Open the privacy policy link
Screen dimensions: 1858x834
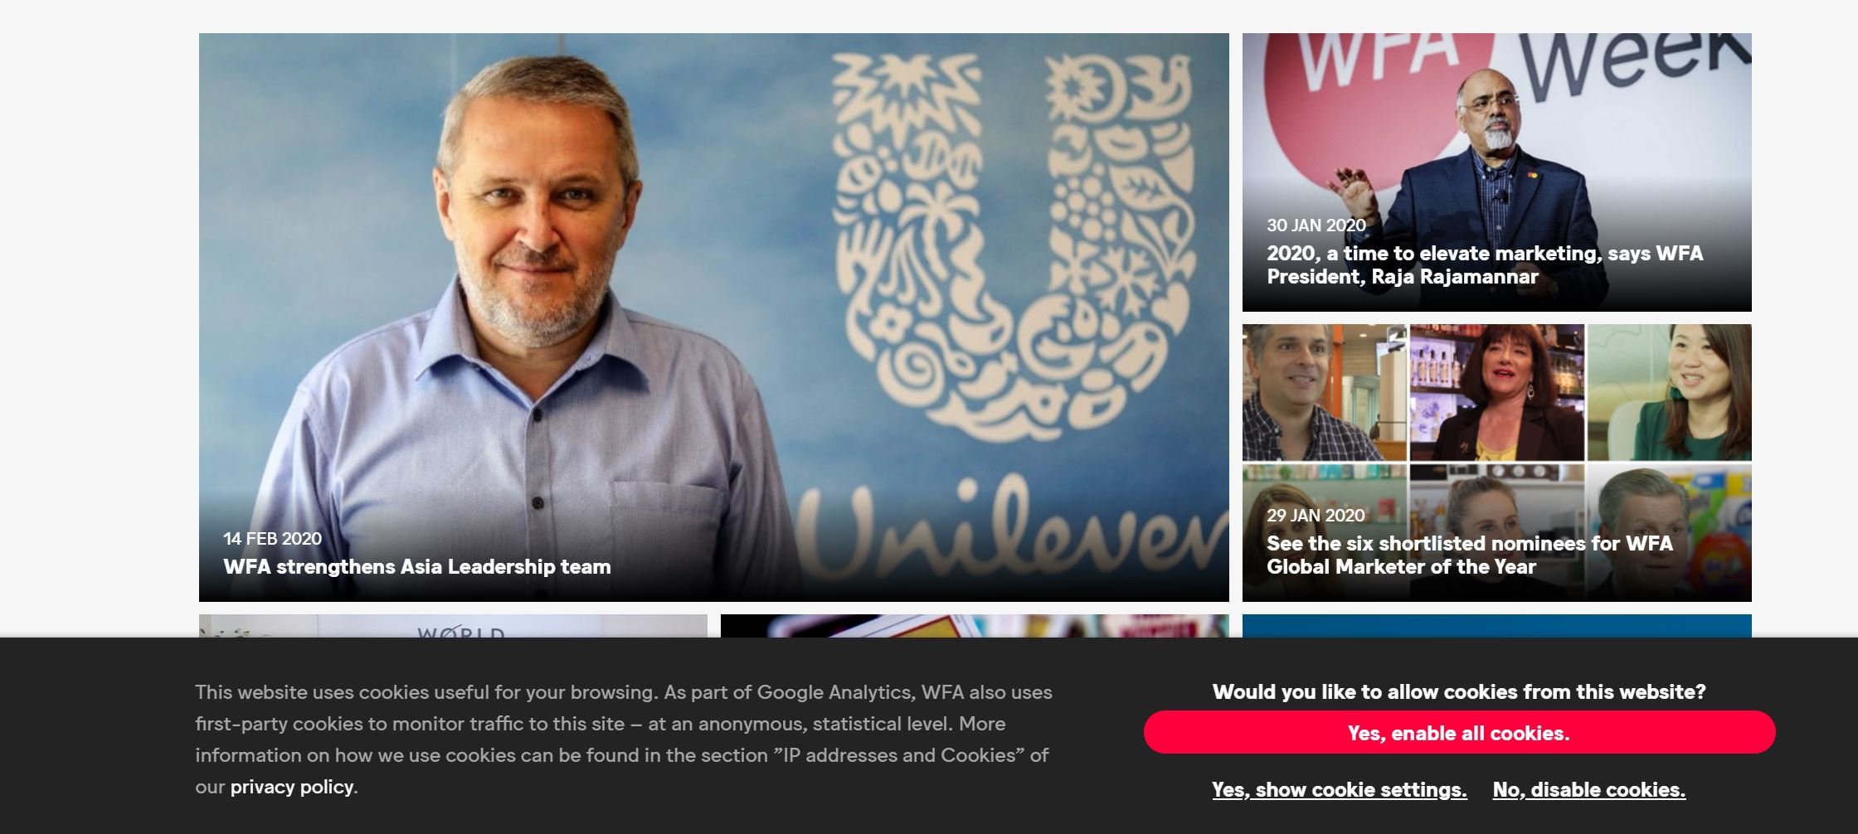292,787
